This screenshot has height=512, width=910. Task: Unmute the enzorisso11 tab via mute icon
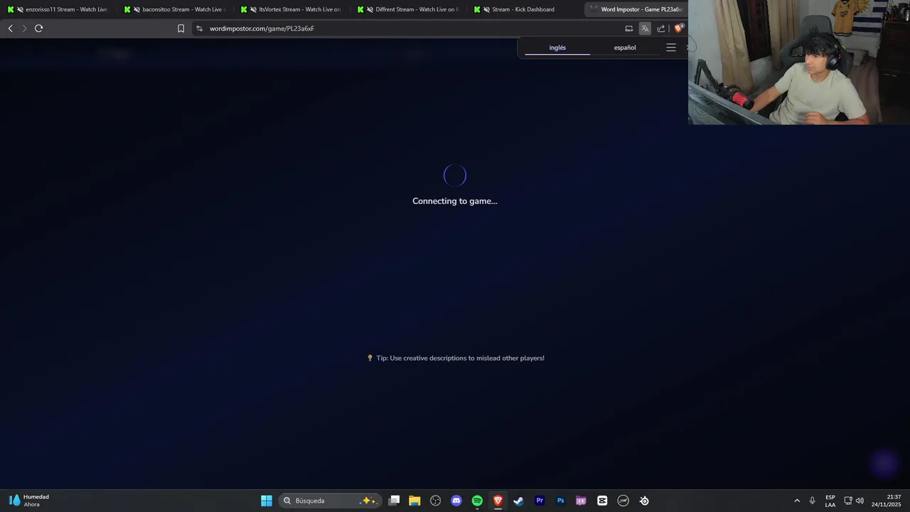tap(20, 9)
